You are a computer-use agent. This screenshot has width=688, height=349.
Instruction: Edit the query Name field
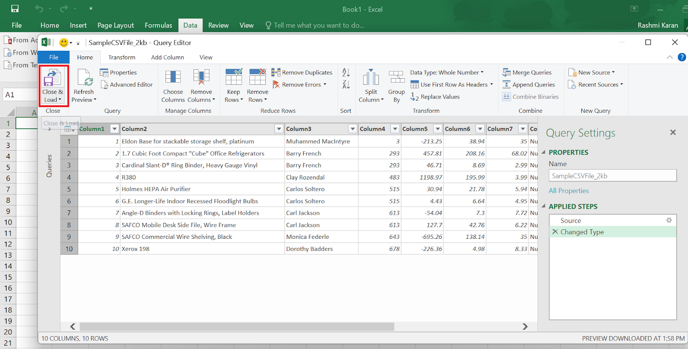pos(613,176)
